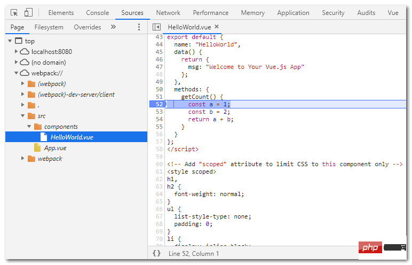Open the Console panel tab
Image resolution: width=412 pixels, height=265 pixels.
click(98, 13)
